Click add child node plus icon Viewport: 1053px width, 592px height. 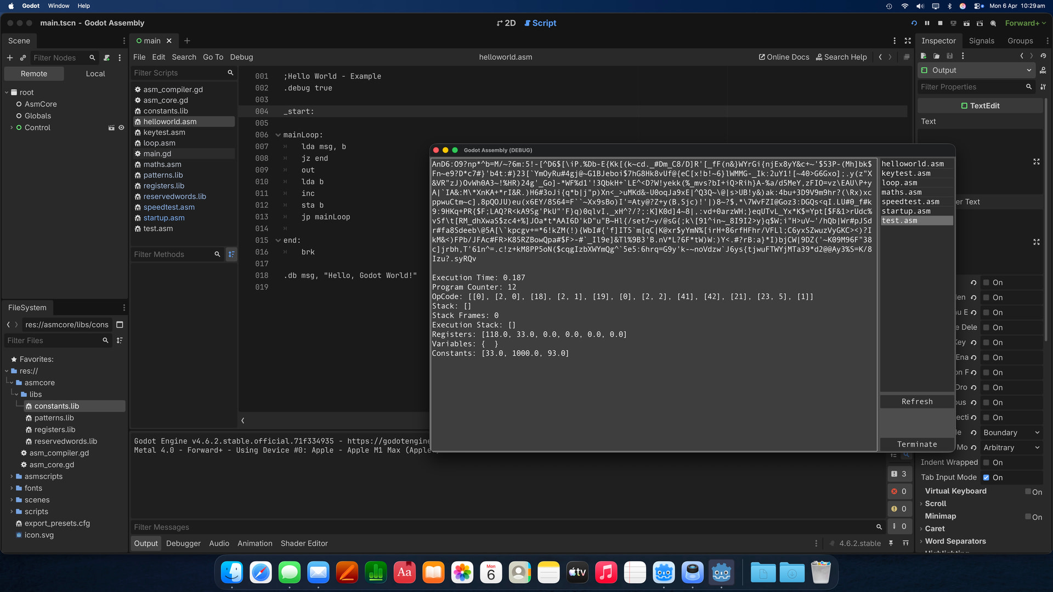tap(9, 58)
